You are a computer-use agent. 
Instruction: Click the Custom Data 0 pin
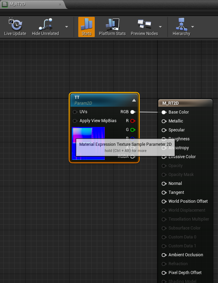[164, 237]
